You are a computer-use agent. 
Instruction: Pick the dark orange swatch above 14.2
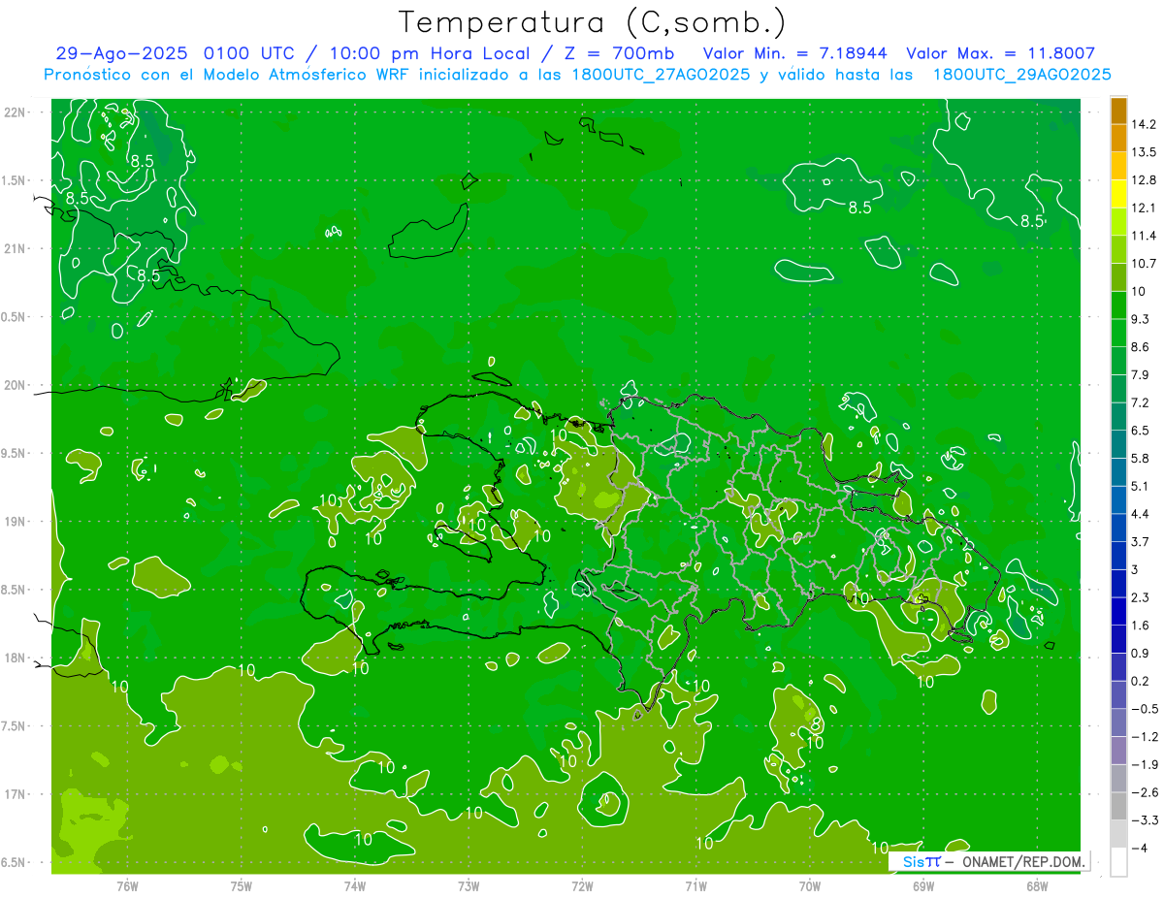1118,111
